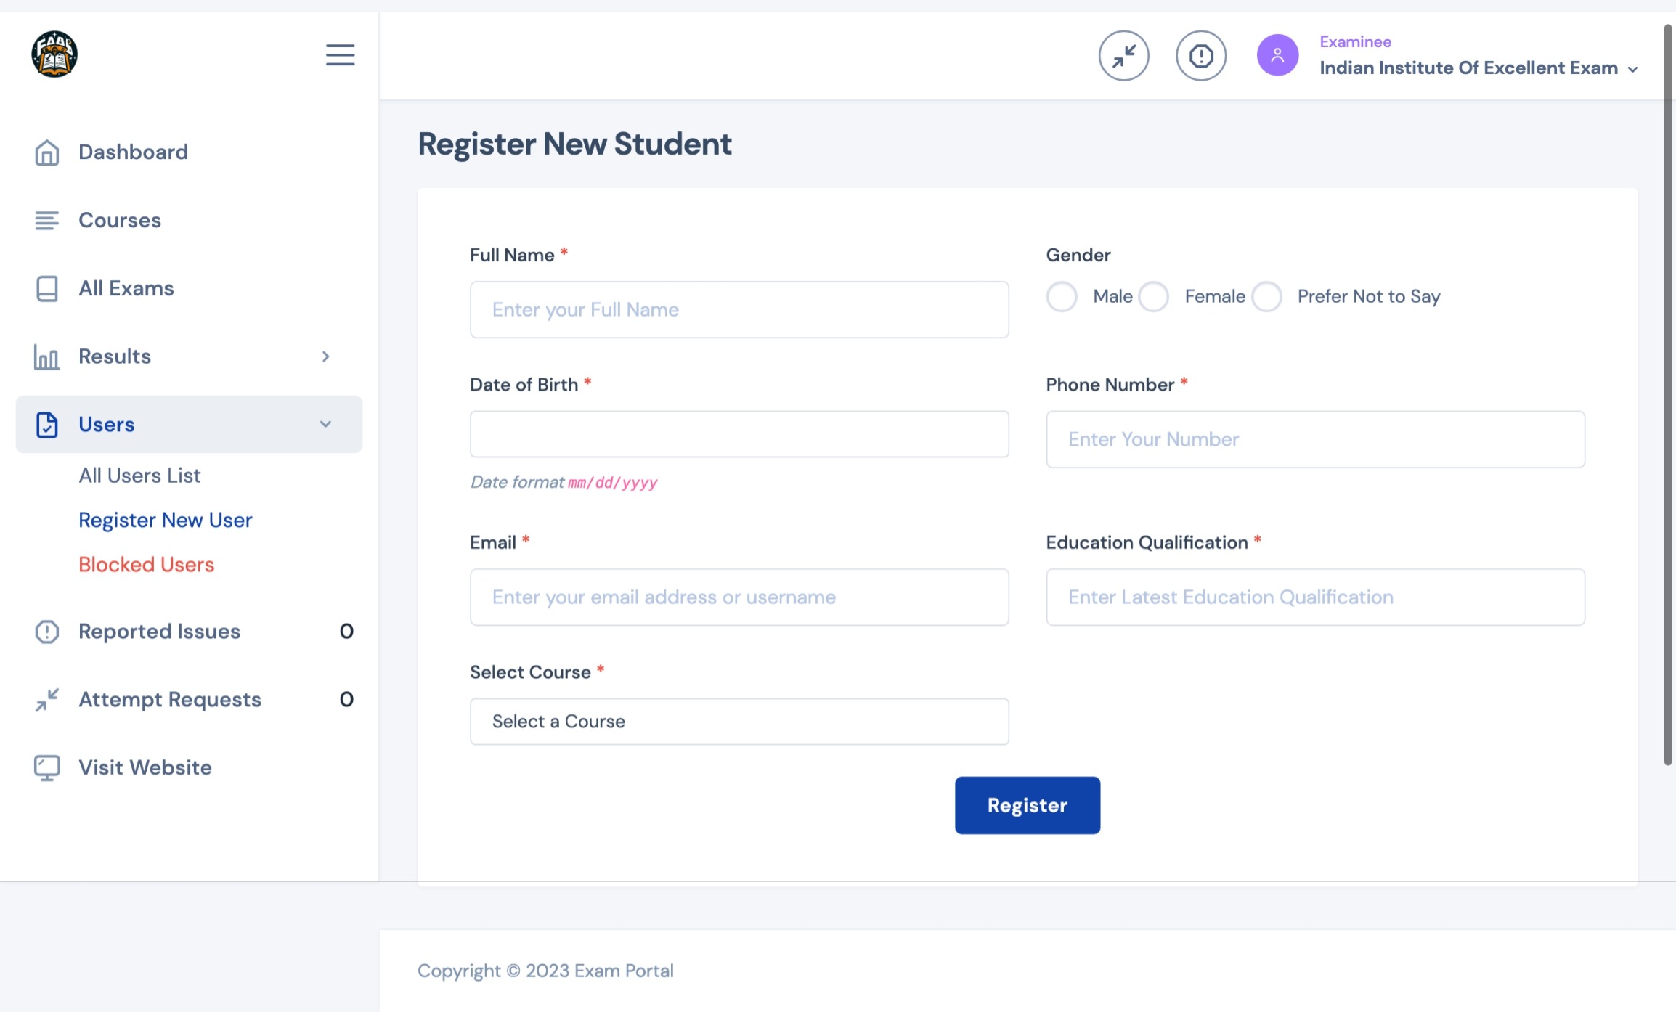
Task: Open the Courses menu item
Action: click(x=120, y=220)
